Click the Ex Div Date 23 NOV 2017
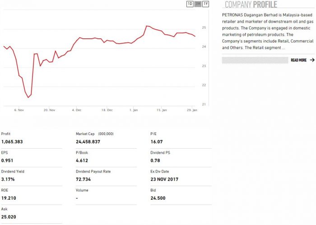Image resolution: width=316 pixels, height=225 pixels. click(164, 179)
